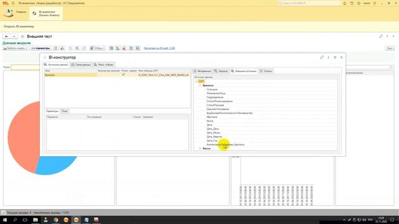
Task: Open notifications bell in top bar
Action: 345,3
